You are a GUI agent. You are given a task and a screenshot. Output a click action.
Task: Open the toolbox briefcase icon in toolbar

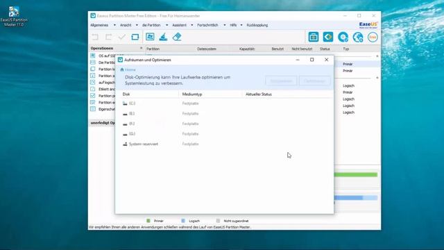313,37
